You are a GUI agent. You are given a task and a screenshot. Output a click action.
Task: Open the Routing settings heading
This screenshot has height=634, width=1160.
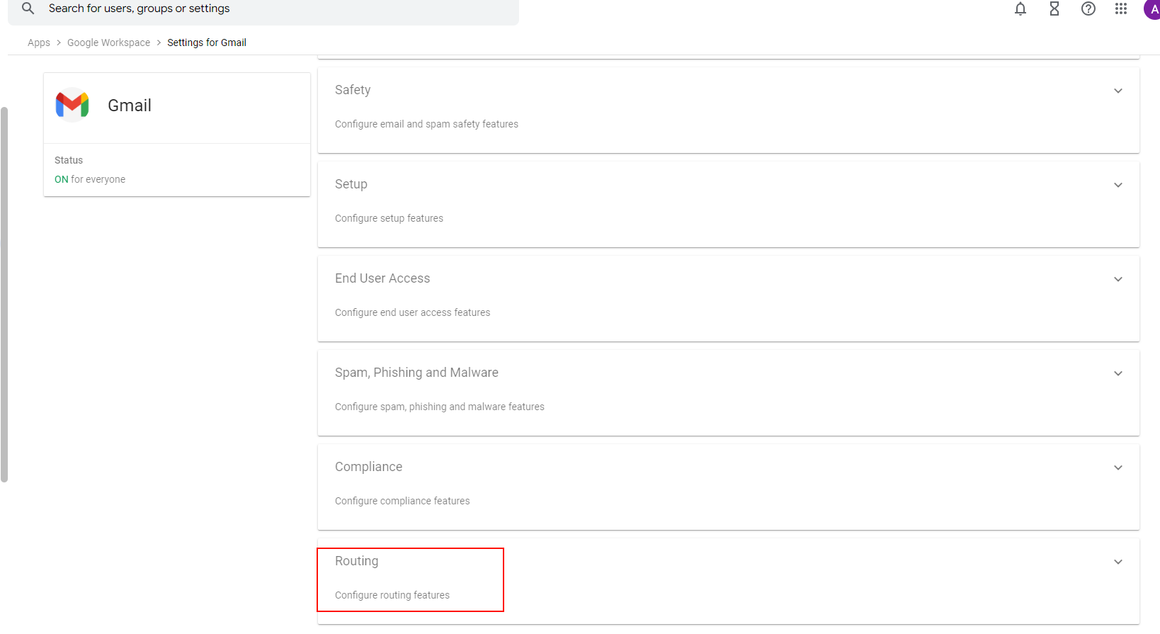tap(356, 561)
